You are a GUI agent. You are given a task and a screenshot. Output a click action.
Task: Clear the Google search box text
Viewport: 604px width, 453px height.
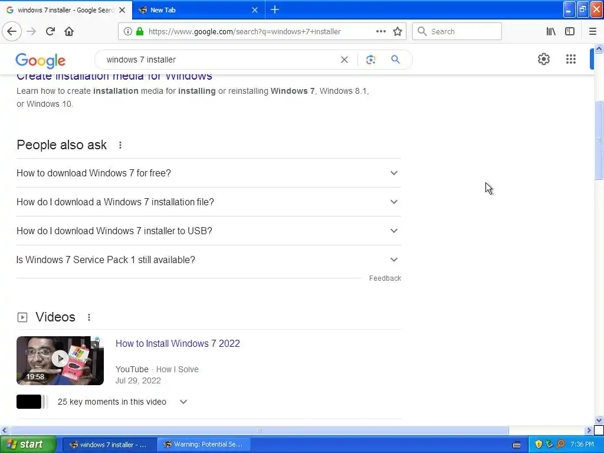point(344,60)
